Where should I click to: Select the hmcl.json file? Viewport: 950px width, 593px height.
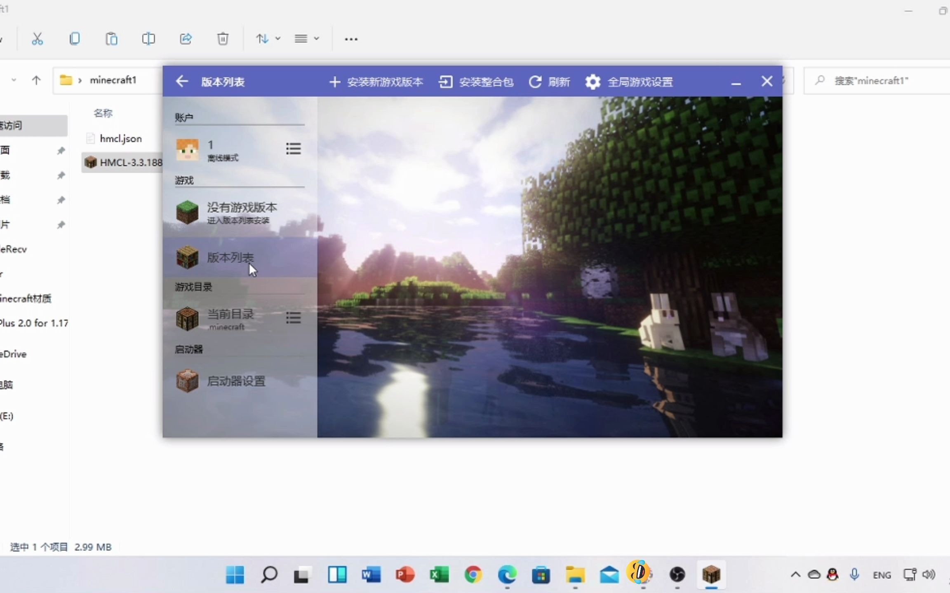coord(120,139)
